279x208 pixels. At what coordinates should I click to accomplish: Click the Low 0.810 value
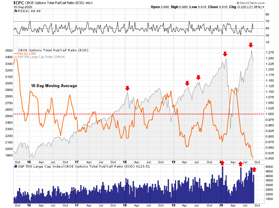[198, 7]
